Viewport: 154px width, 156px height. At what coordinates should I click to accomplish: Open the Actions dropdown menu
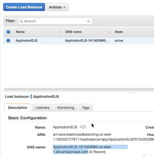(x=57, y=7)
